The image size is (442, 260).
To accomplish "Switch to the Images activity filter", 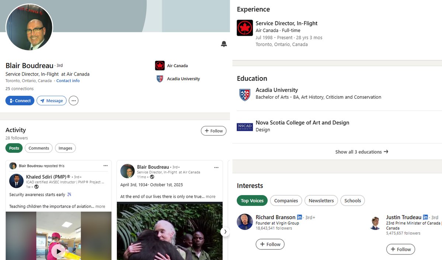I will point(65,148).
